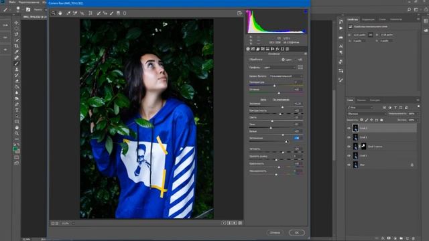Hide the topmost layer via eye icon
Viewport: 429px width, 241px height.
(349, 128)
